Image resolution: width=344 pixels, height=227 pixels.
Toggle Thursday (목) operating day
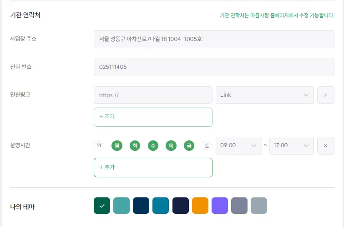pyautogui.click(x=171, y=146)
